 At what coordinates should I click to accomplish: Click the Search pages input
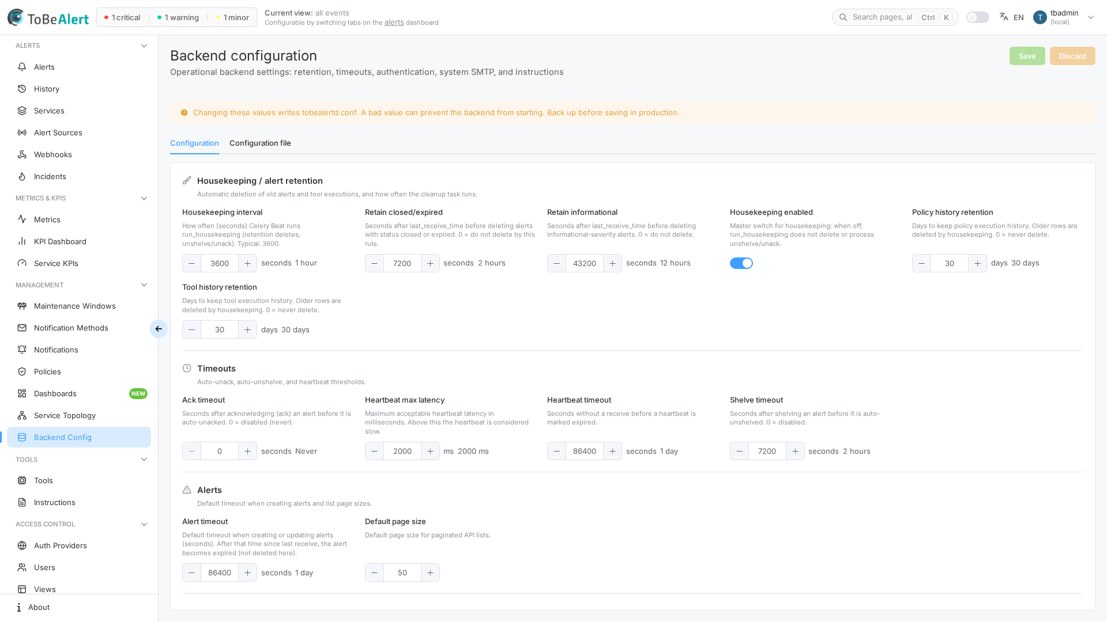click(x=895, y=17)
